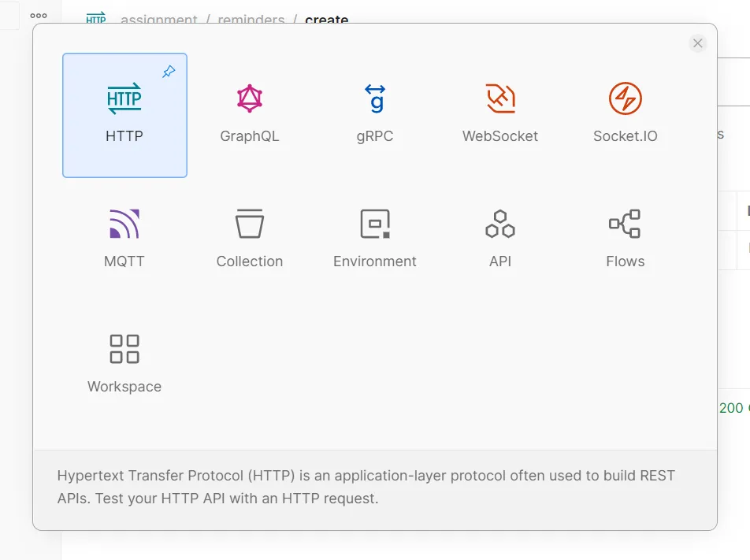Create a new Environment
750x560 pixels.
point(374,236)
